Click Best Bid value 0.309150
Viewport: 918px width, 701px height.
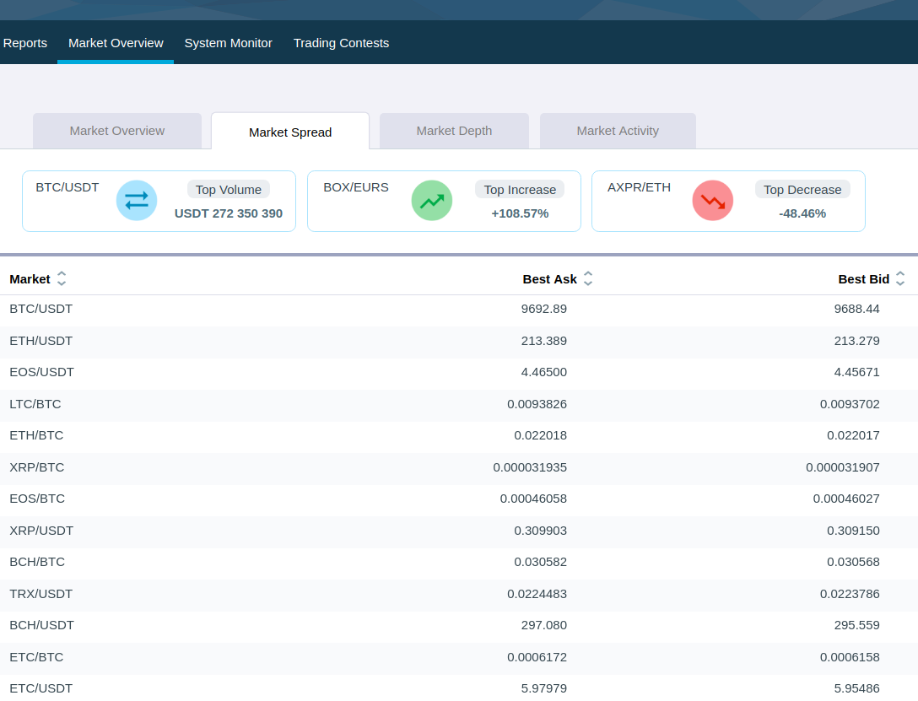pyautogui.click(x=853, y=530)
